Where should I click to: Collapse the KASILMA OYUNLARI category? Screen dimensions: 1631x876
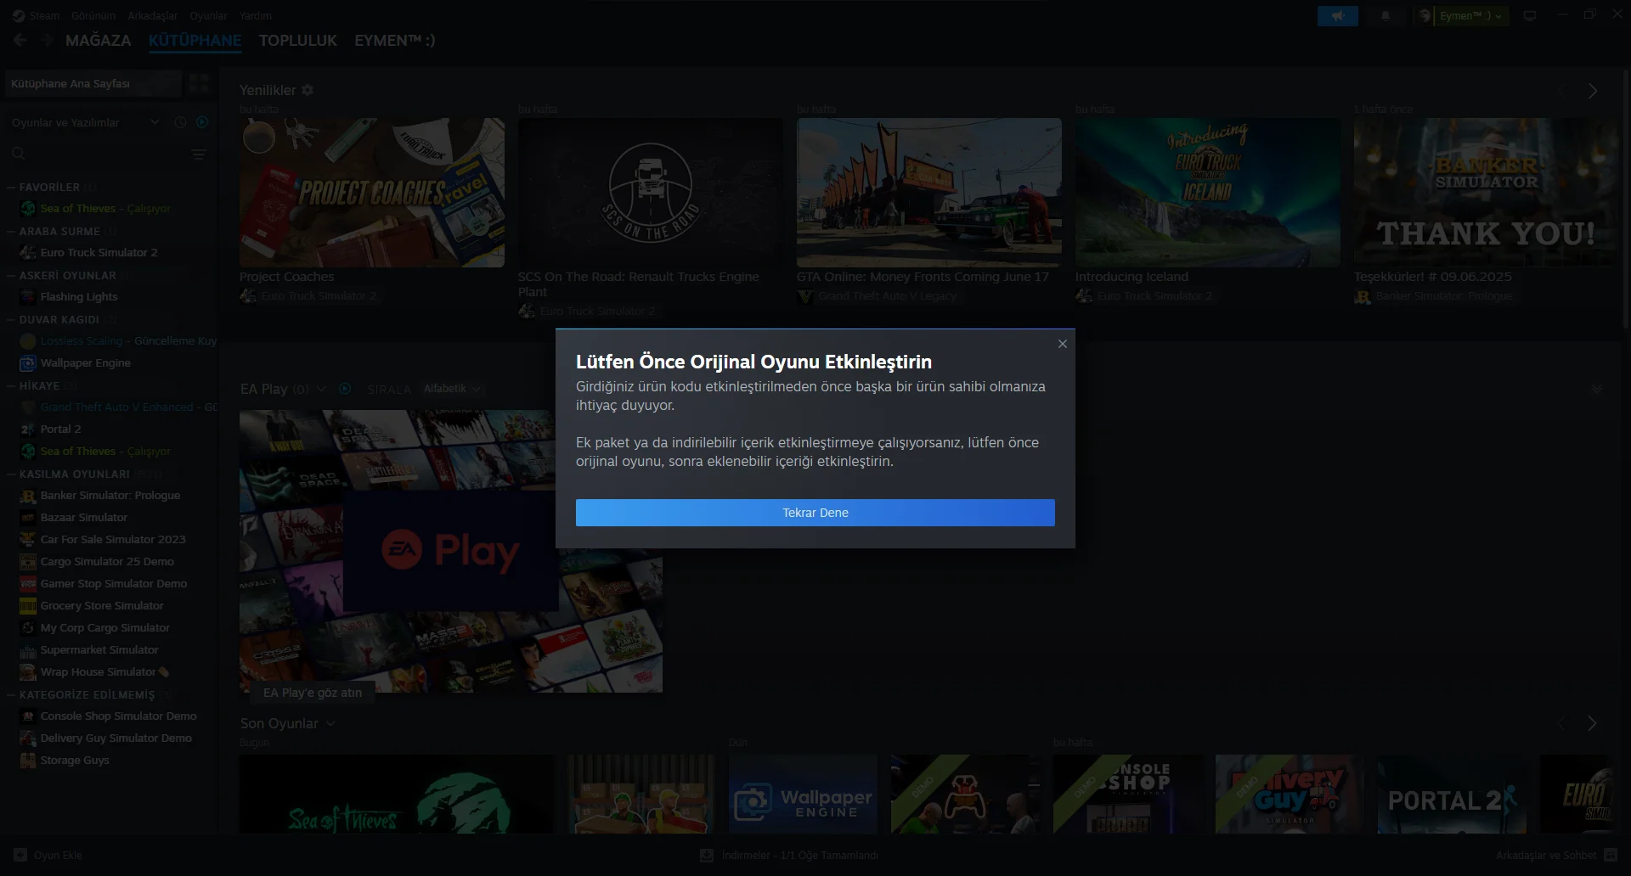coord(11,474)
